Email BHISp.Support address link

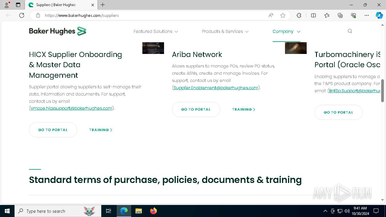click(x=354, y=91)
